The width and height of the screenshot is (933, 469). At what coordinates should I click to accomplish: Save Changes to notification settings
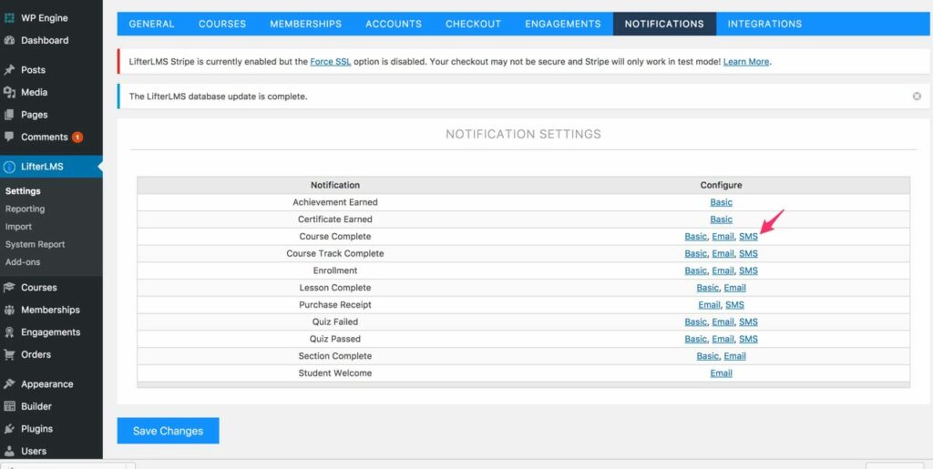coord(168,431)
